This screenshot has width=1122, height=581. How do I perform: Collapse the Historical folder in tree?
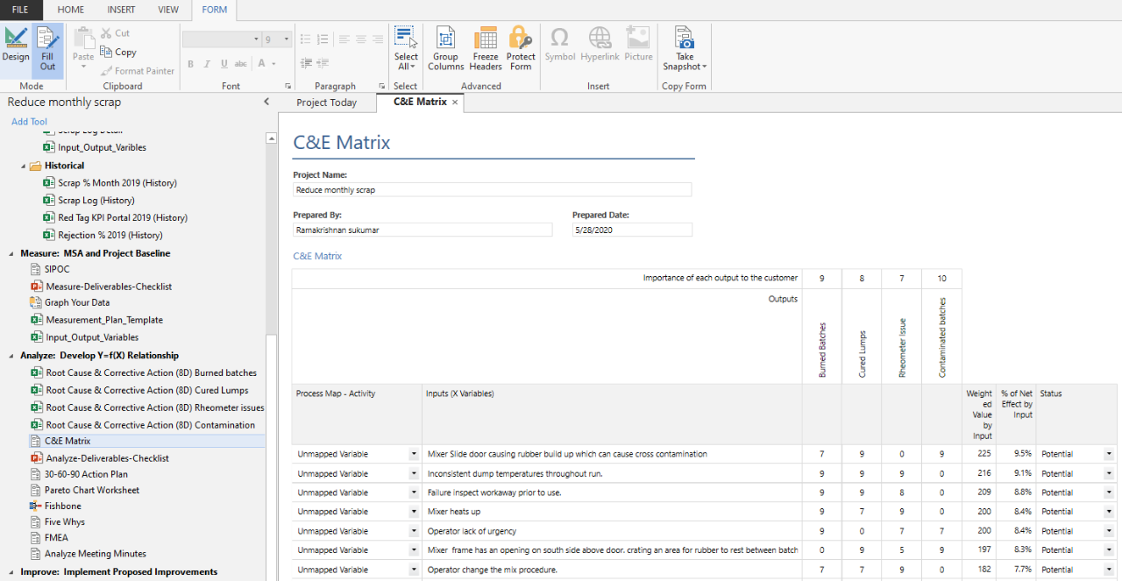pos(24,166)
